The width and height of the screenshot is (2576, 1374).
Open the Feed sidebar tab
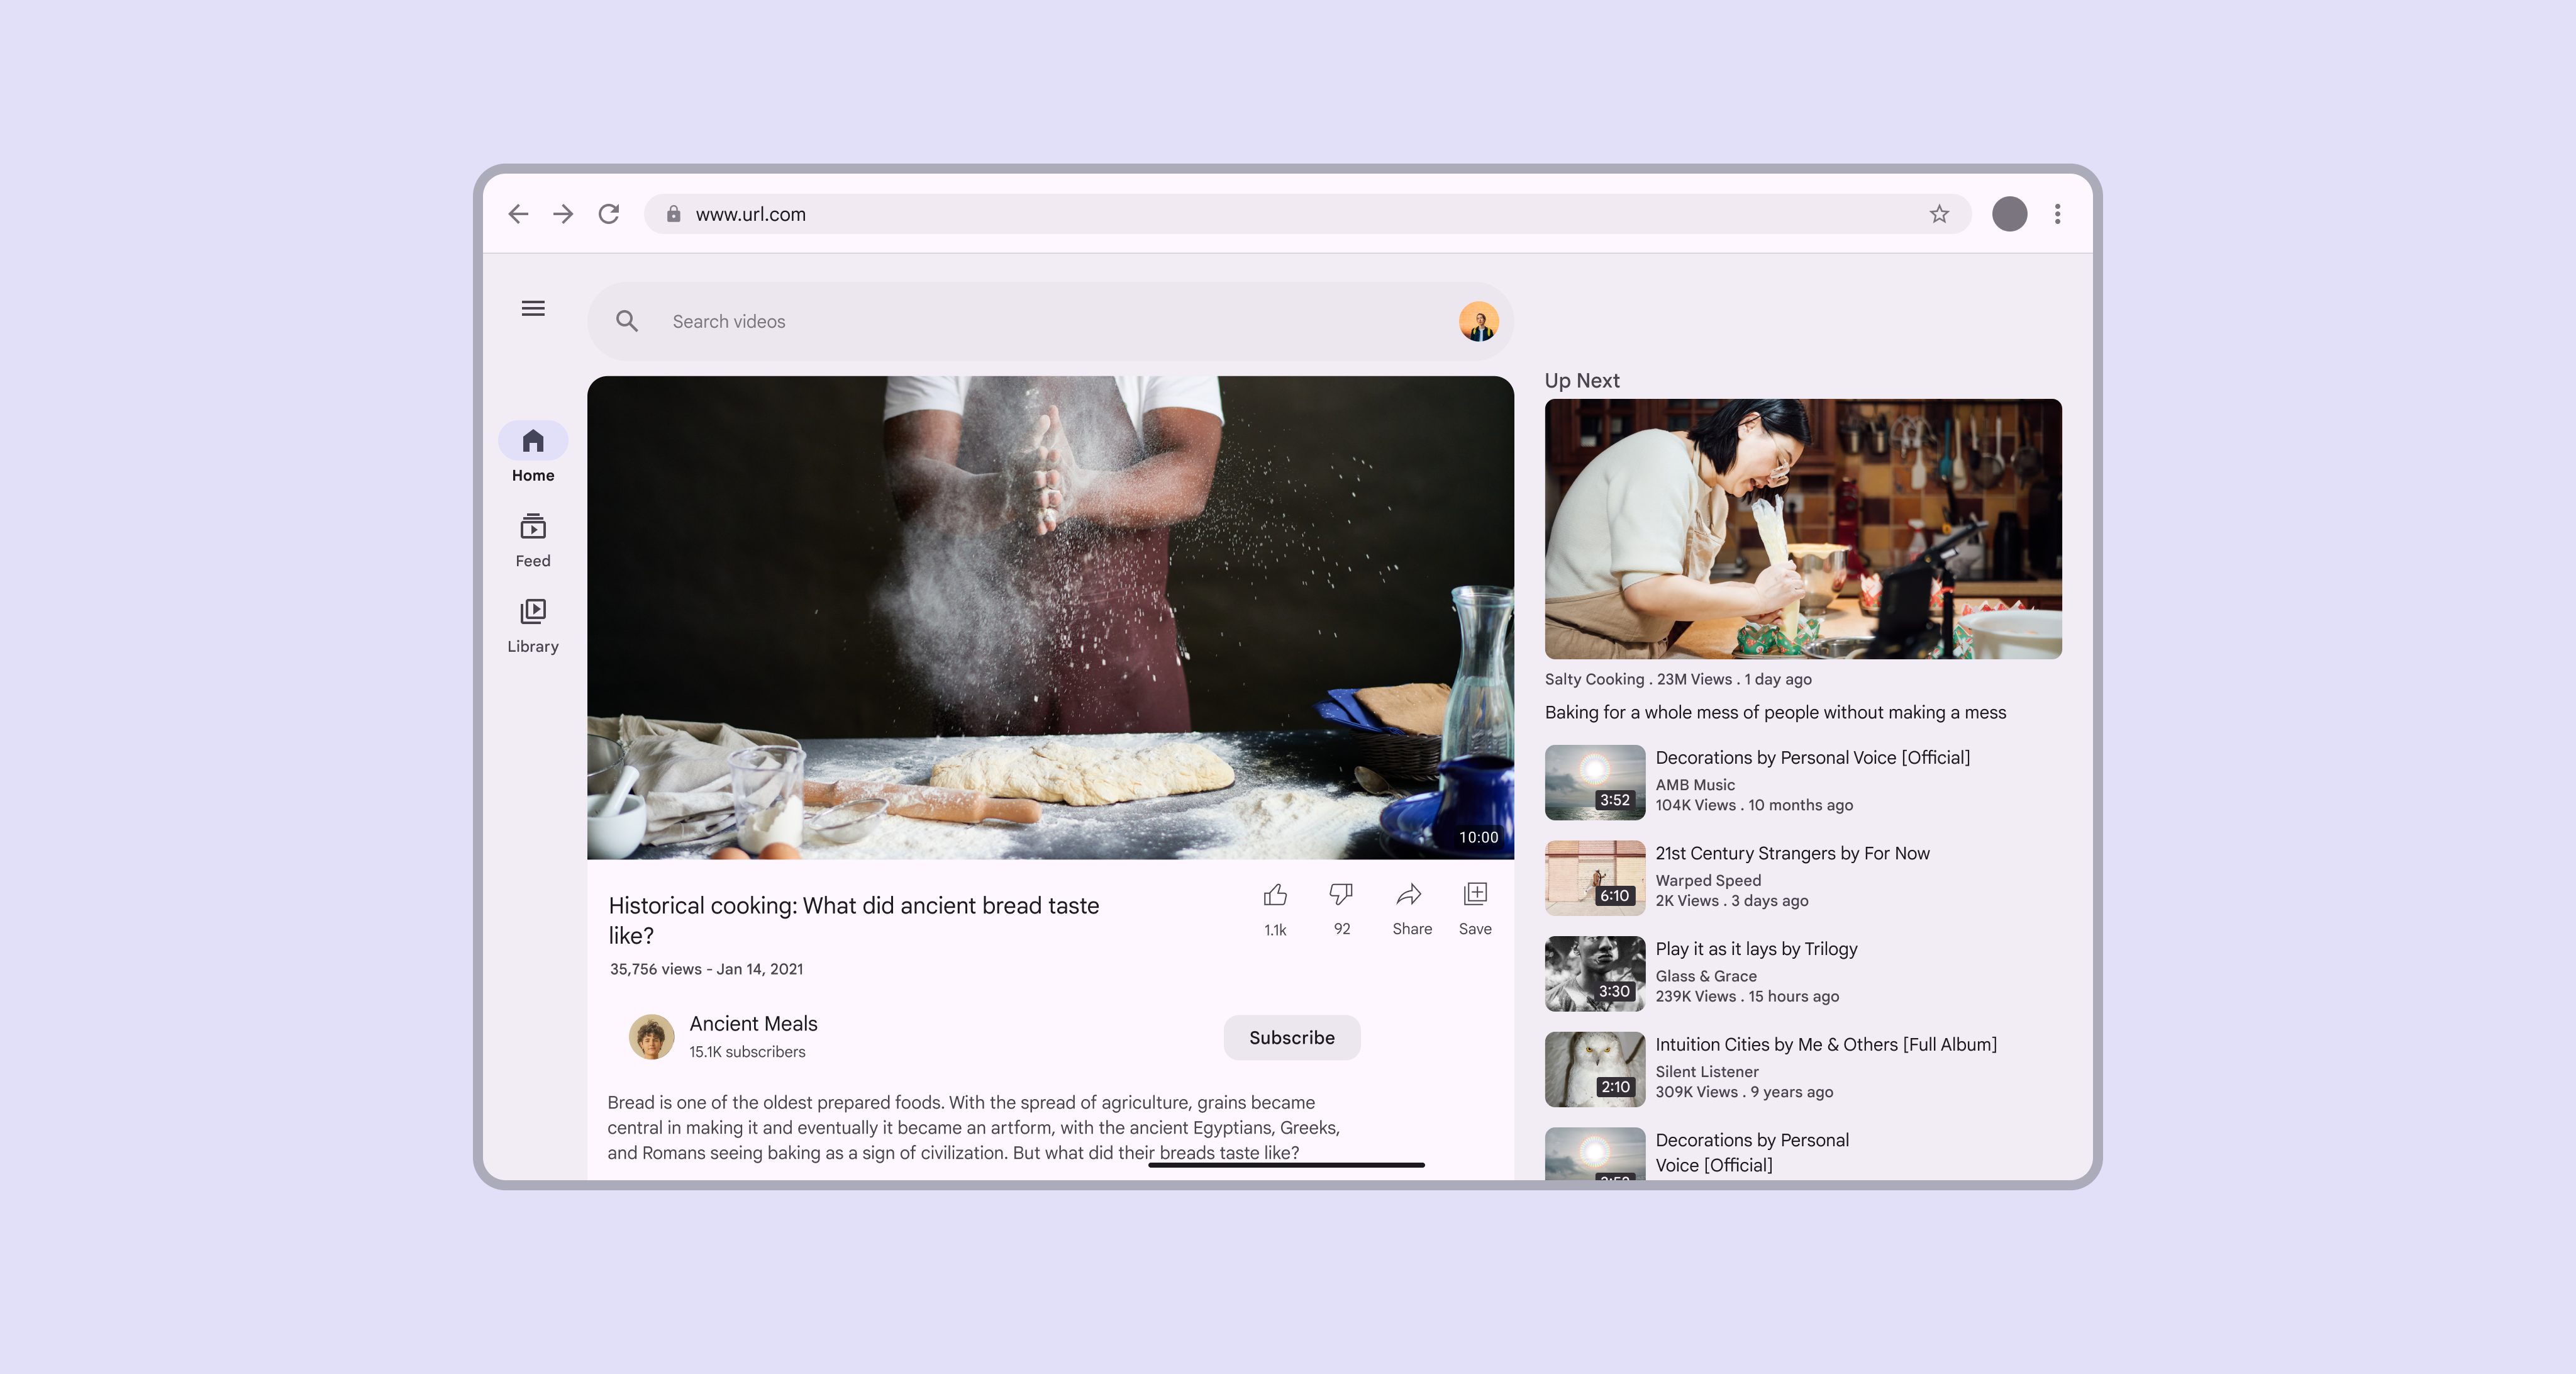(533, 539)
